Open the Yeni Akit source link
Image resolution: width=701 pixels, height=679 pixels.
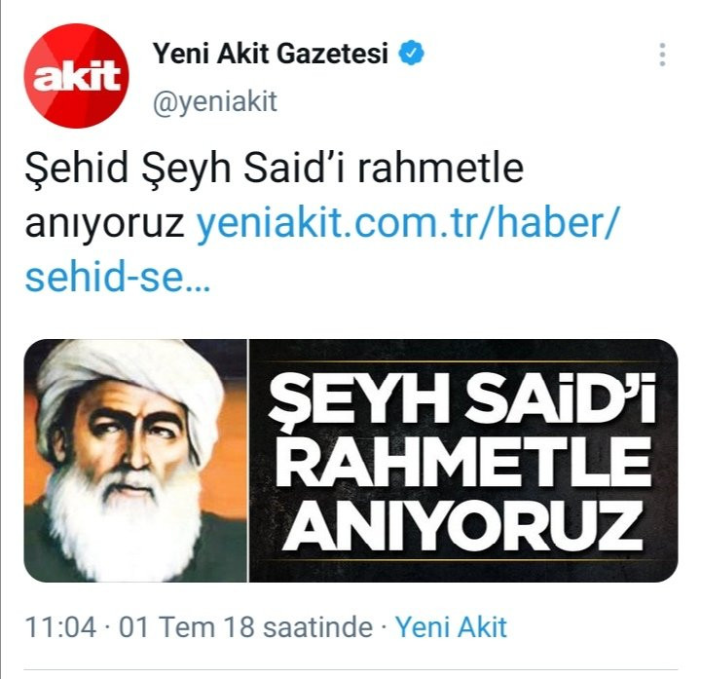(452, 627)
